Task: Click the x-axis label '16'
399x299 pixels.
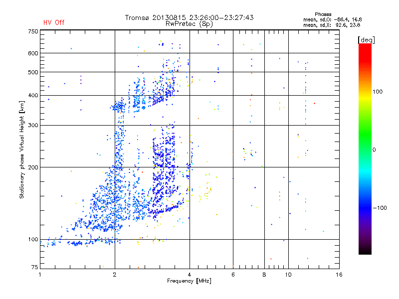Action: point(339,275)
